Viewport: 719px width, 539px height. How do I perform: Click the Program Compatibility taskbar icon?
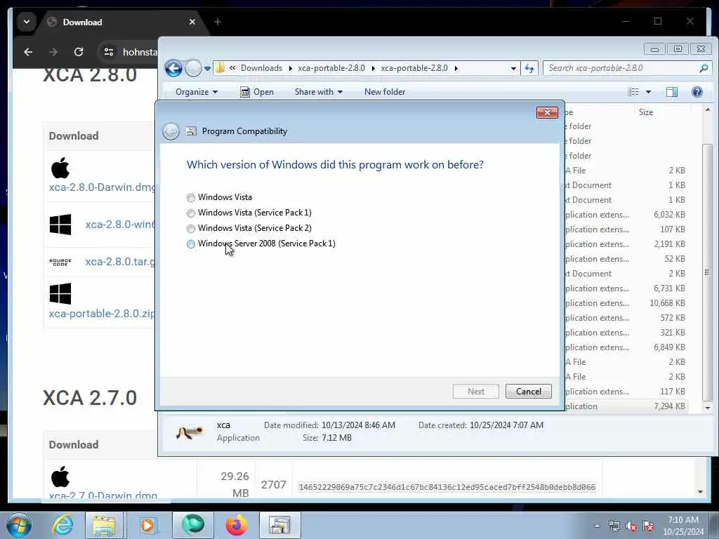coord(279,525)
